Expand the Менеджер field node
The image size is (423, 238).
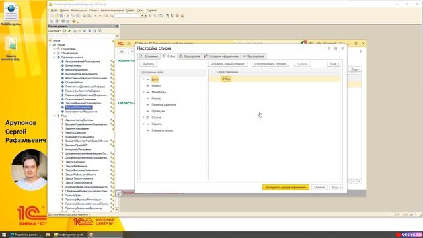tap(143, 92)
